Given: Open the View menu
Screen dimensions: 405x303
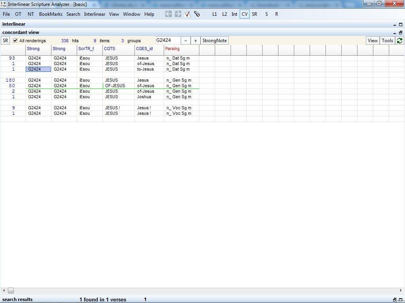Looking at the screenshot, I should coord(114,14).
